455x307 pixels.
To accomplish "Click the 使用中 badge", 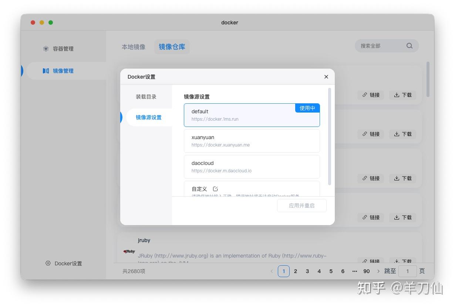I will pos(307,108).
